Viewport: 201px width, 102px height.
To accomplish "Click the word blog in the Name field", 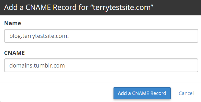I will point(15,36).
